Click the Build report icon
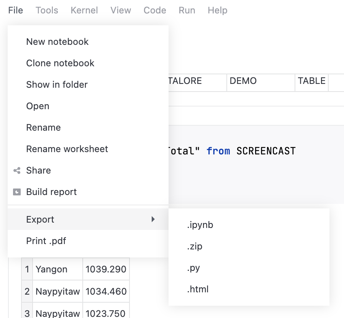The height and width of the screenshot is (318, 344). pyautogui.click(x=17, y=192)
